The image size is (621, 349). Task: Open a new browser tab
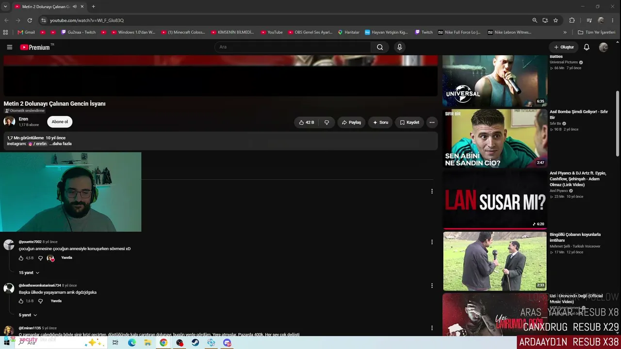93,7
